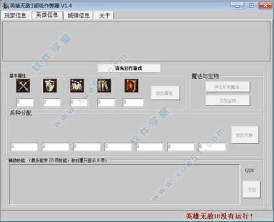Click the red 英雄无敌III没有运行 status text
The image size is (274, 222).
[x=220, y=216]
